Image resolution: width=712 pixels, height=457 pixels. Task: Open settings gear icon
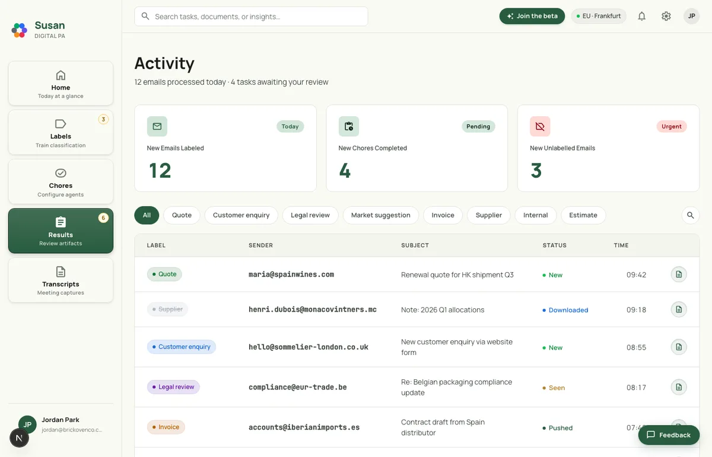coord(666,16)
